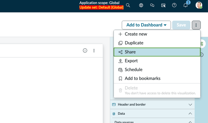Select Schedule from the menu
The width and height of the screenshot is (208, 123).
coord(157,70)
